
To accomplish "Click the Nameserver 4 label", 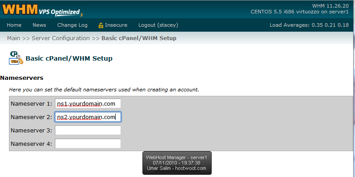I will tap(31, 144).
